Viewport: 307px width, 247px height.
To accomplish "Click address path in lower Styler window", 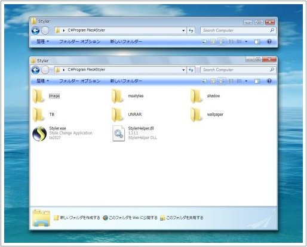I will click(x=87, y=70).
